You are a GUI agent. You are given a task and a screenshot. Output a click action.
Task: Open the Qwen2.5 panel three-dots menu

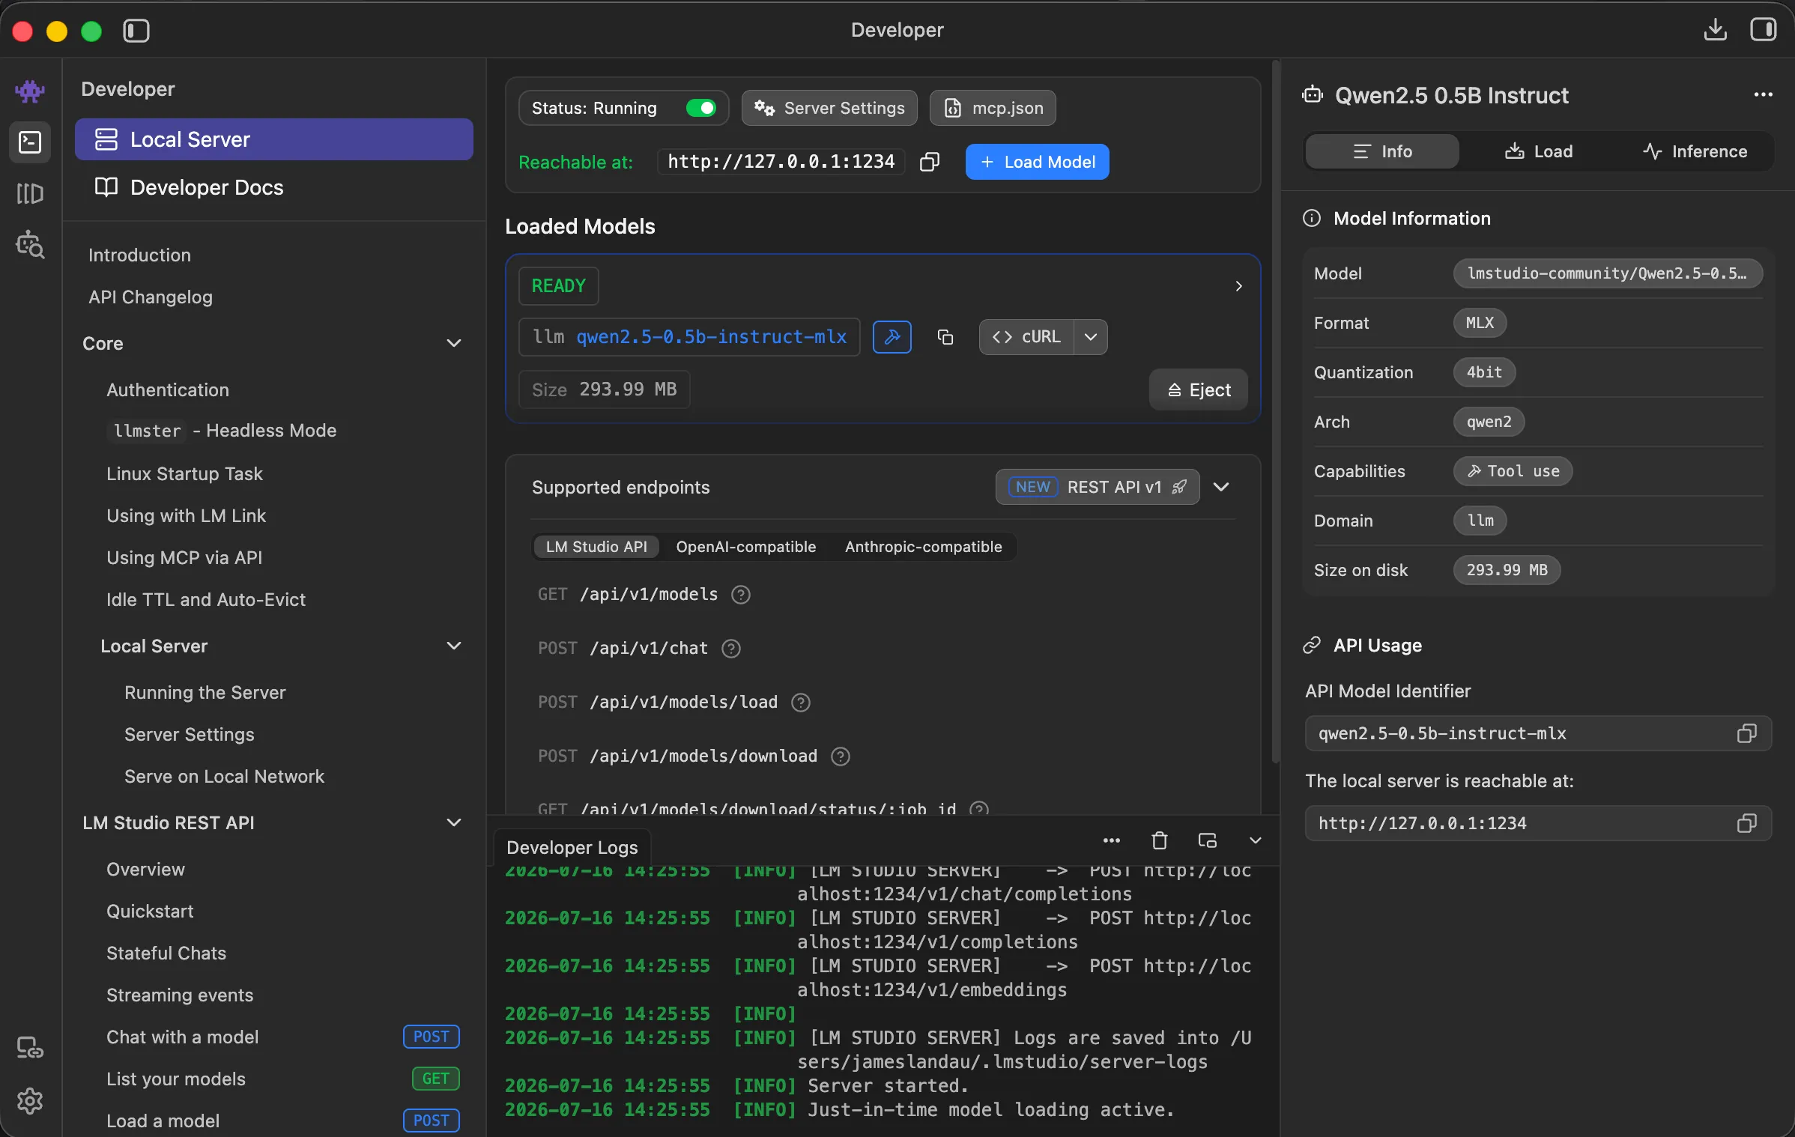(1763, 94)
